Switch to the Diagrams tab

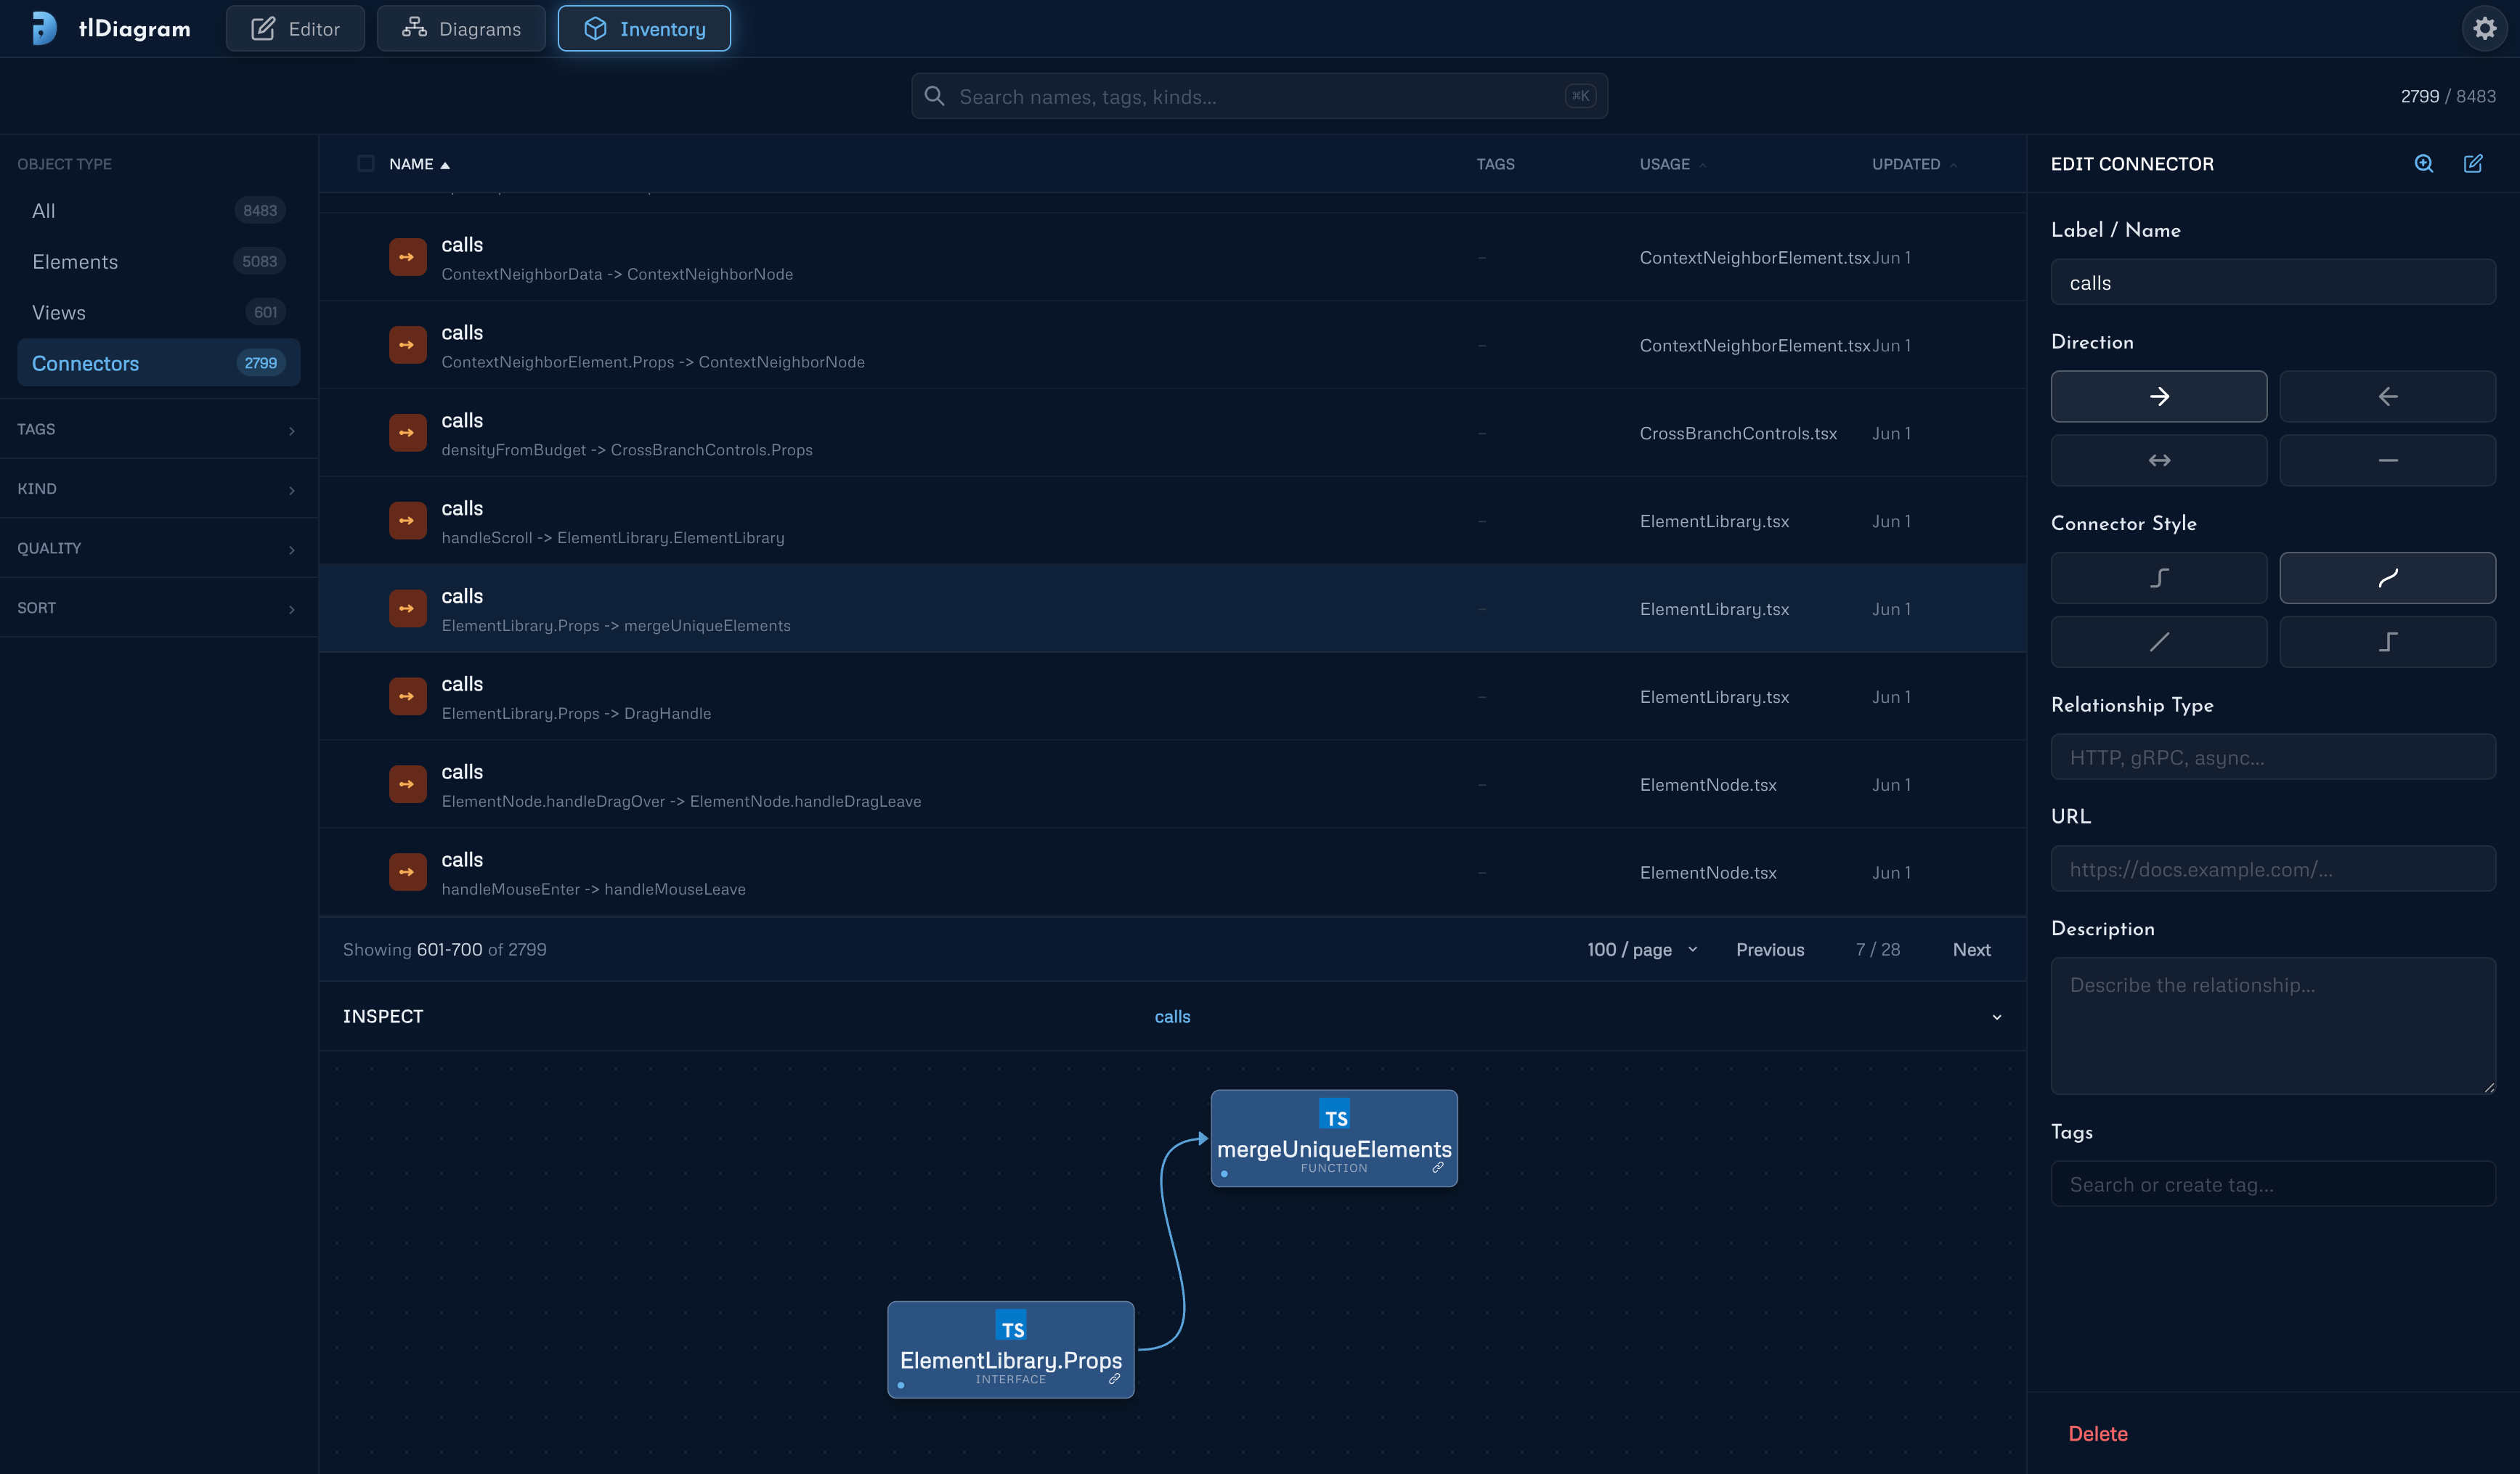coord(461,28)
